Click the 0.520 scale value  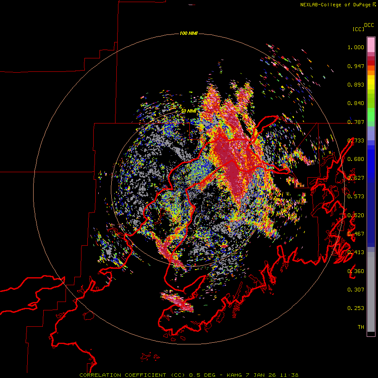356,215
